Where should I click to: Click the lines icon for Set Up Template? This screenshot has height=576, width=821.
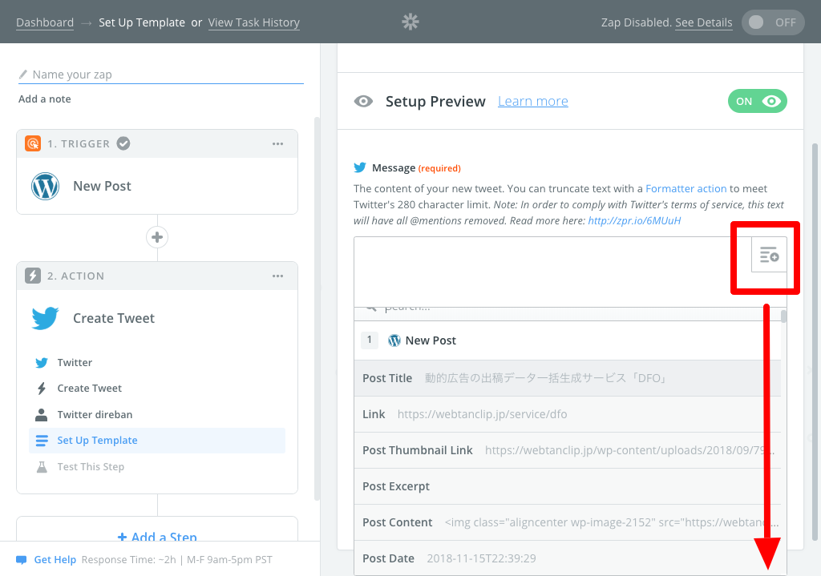click(42, 441)
